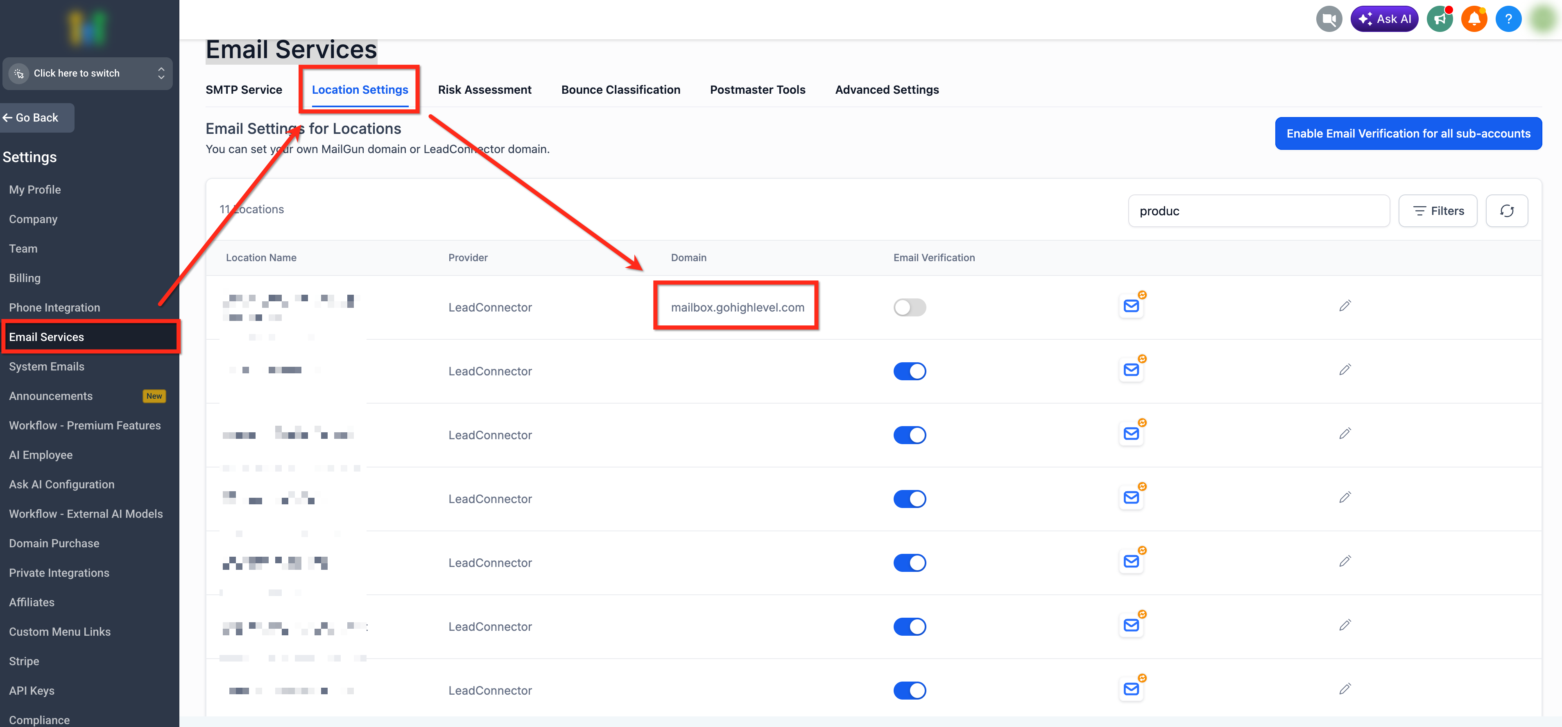Click pencil edit icon in sixth row
Screen dimensions: 1562x727
[x=1345, y=625]
